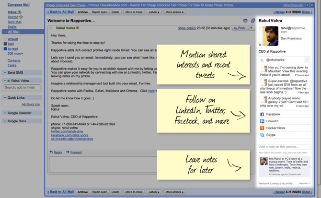
Task: Go to Older message from top bar
Action: click(307, 12)
